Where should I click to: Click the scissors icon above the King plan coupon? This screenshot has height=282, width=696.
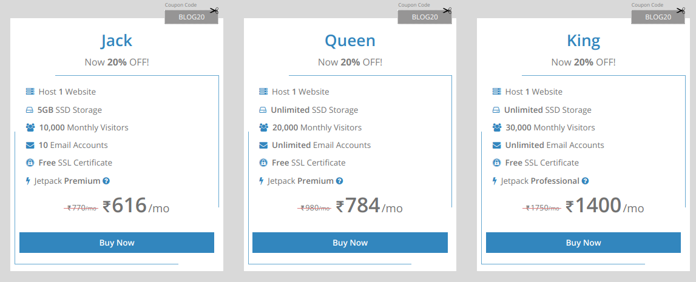tap(680, 10)
